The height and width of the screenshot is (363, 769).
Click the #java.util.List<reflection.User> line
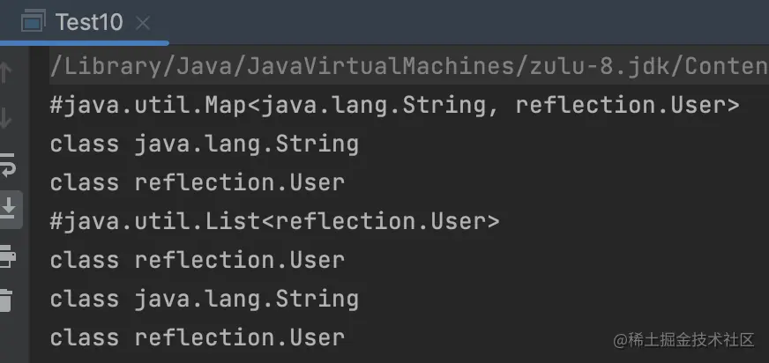click(274, 221)
